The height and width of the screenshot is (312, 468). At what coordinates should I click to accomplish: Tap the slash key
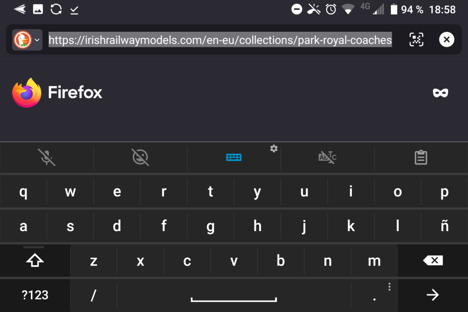(94, 295)
